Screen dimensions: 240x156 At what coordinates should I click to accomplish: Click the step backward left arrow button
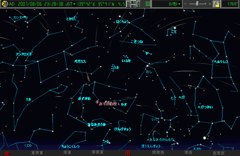coord(129,4)
